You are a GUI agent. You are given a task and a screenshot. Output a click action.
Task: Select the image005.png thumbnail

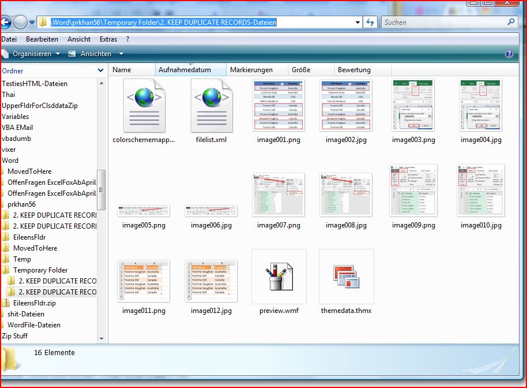pyautogui.click(x=144, y=211)
